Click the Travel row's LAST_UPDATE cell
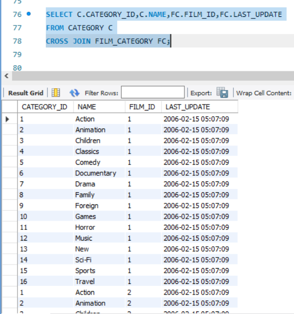The height and width of the screenshot is (314, 294). [199, 281]
